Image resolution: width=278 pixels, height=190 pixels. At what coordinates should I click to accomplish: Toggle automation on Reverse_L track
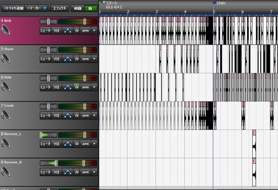[x=67, y=143]
